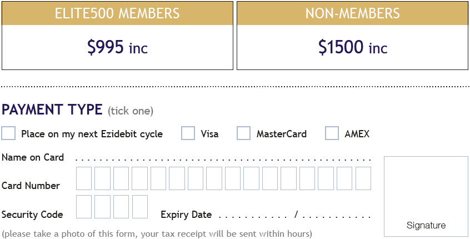
Task: Click the second Security Code box
Action: coord(103,207)
